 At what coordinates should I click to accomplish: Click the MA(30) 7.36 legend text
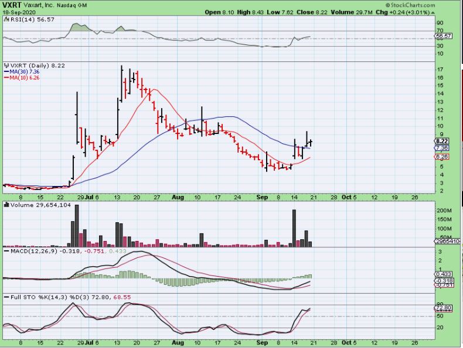pos(25,71)
